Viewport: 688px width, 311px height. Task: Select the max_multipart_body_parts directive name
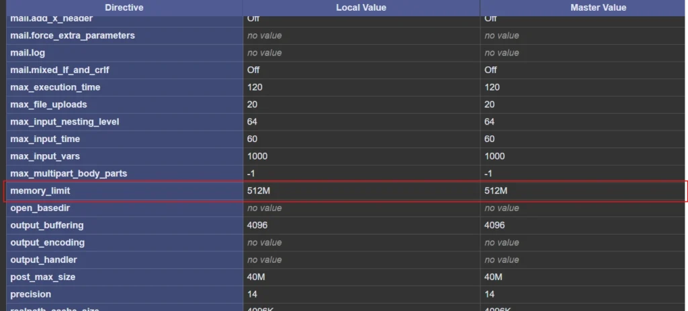coord(69,174)
